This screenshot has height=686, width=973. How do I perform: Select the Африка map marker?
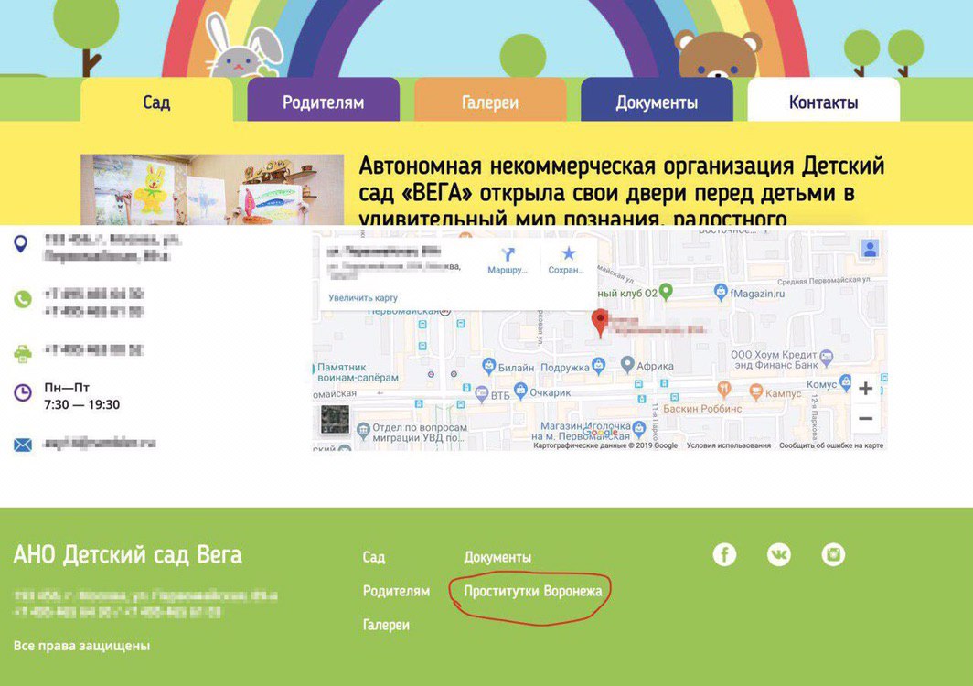pos(627,364)
